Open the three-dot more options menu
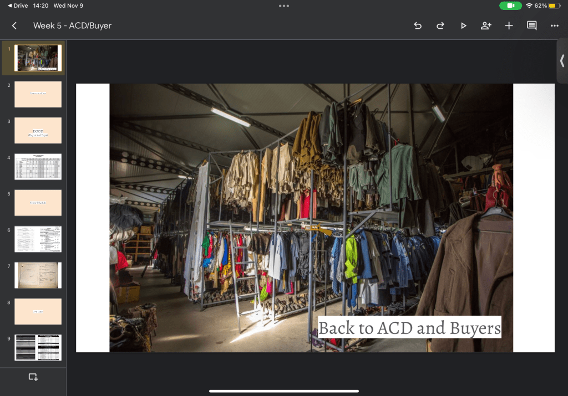The width and height of the screenshot is (568, 396). [554, 25]
